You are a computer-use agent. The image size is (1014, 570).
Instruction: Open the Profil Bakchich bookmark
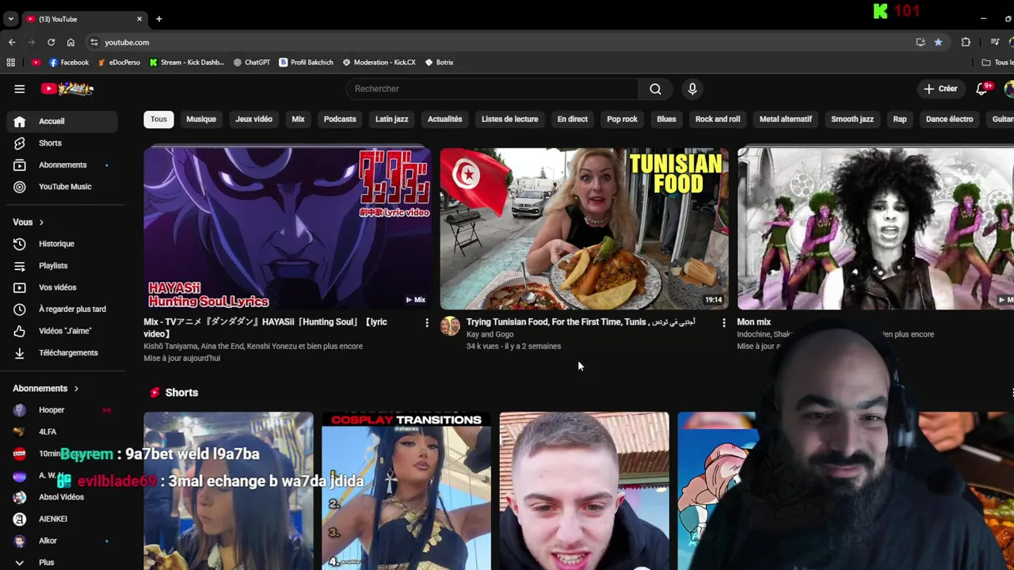click(x=306, y=62)
